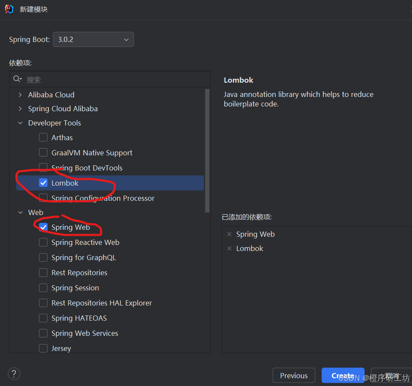The image size is (412, 386).
Task: Enable Spring Reactive Web checkbox
Action: coord(43,242)
